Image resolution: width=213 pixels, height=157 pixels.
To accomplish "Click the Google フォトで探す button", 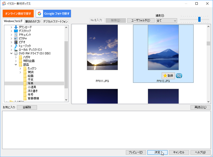I will (53, 13).
